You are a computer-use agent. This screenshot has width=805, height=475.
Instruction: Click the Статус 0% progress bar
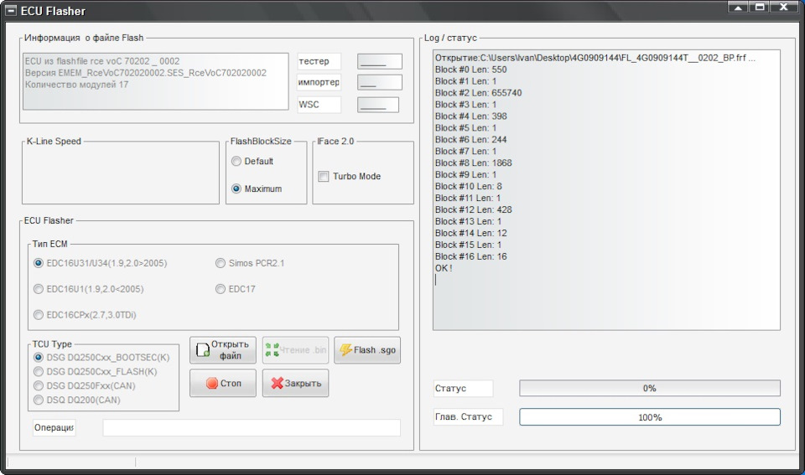[x=649, y=389]
